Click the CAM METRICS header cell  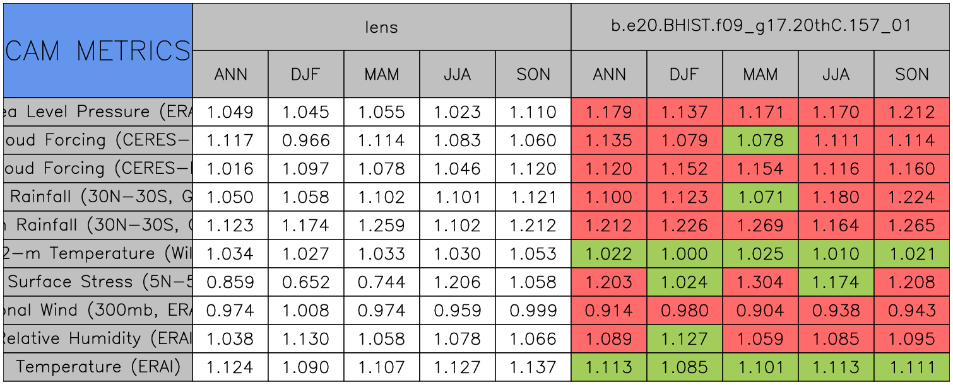click(x=98, y=50)
